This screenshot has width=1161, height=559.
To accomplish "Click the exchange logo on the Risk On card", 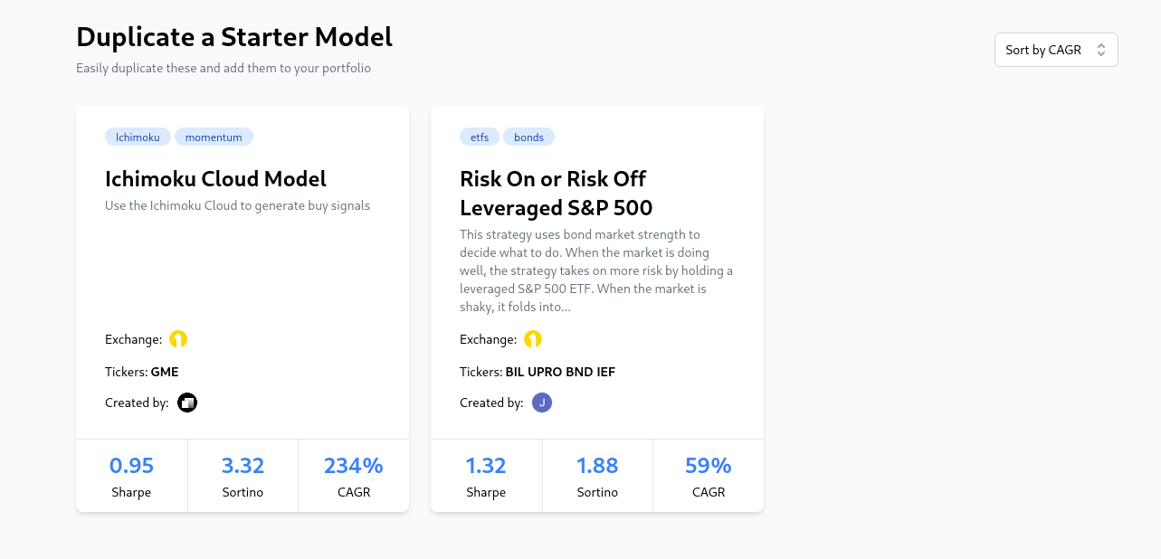I will (x=533, y=338).
